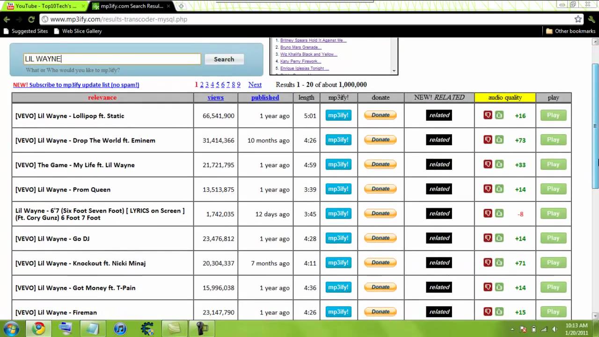This screenshot has height=337, width=599.
Task: Thumbs up Fireman audio quality
Action: pos(499,312)
